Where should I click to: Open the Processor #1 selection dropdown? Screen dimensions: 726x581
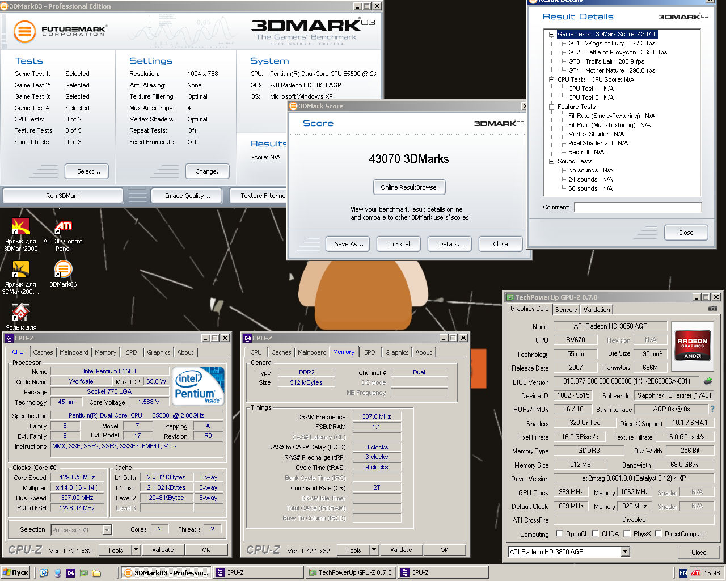click(x=107, y=530)
